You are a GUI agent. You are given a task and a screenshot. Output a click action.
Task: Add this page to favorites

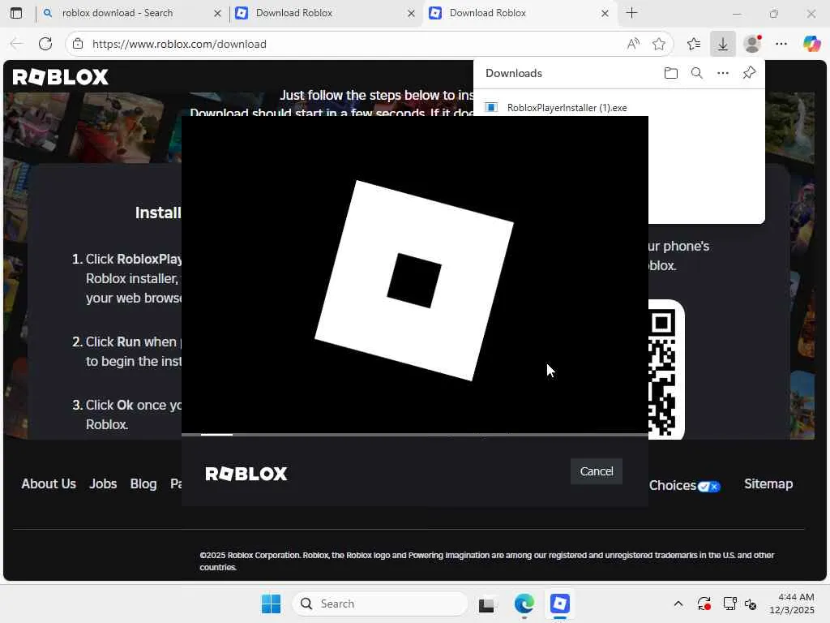pos(658,44)
